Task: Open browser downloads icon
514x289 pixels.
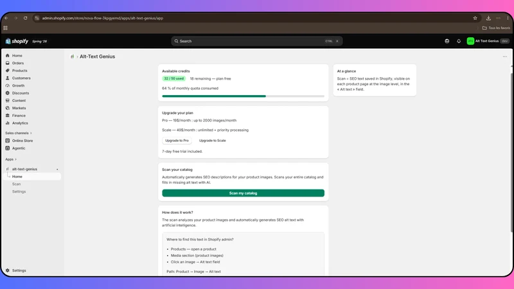Action: click(488, 18)
